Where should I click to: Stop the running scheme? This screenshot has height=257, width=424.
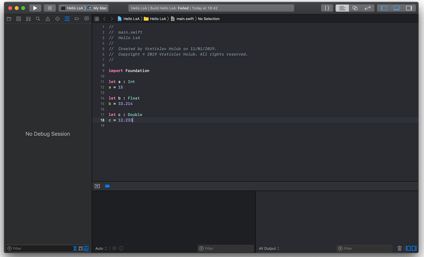coord(50,8)
